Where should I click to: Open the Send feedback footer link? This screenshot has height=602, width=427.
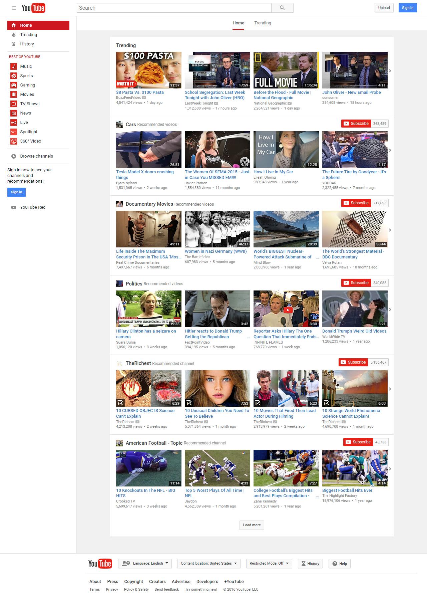pos(166,589)
